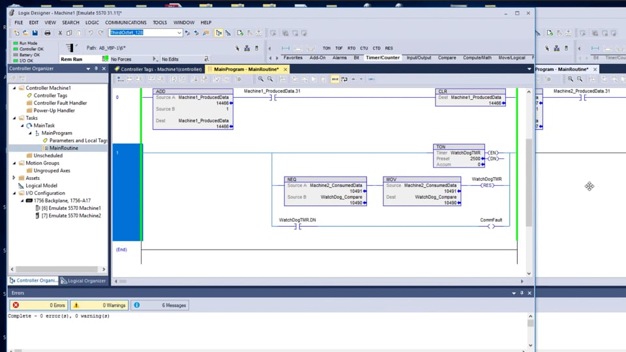The height and width of the screenshot is (352, 626).
Task: Insert a new rung element icon
Action: coord(286,48)
